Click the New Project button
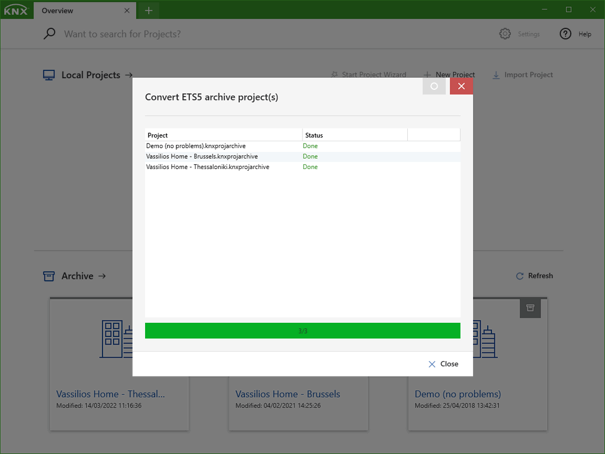 [455, 74]
